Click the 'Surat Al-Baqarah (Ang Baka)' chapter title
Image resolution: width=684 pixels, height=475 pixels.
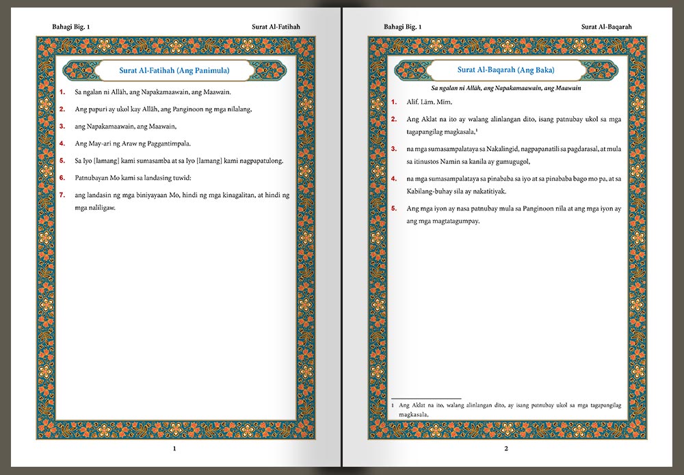tap(505, 70)
